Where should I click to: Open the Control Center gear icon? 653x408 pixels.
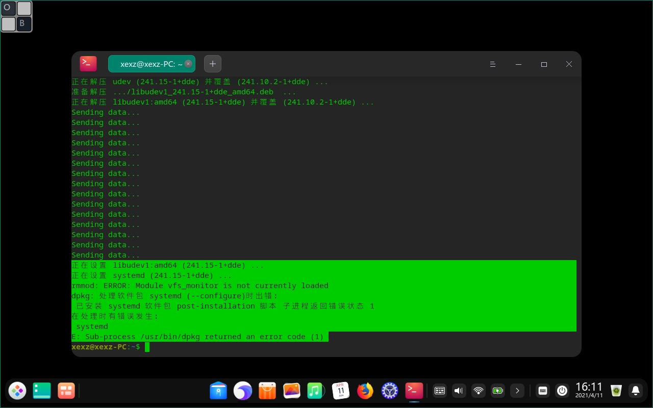[x=390, y=391]
